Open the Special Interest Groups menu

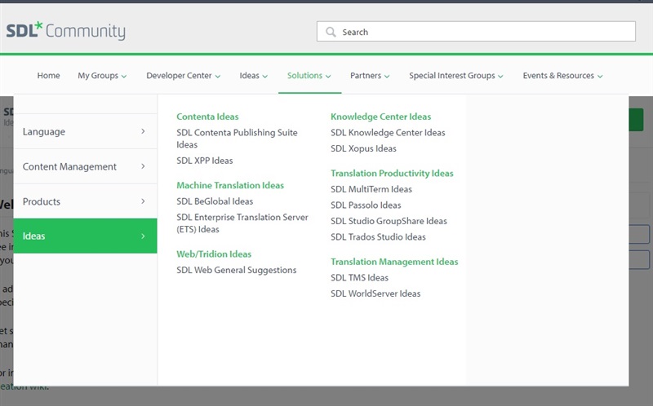[x=456, y=75]
